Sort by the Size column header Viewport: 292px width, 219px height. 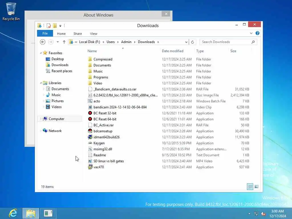pos(233,51)
